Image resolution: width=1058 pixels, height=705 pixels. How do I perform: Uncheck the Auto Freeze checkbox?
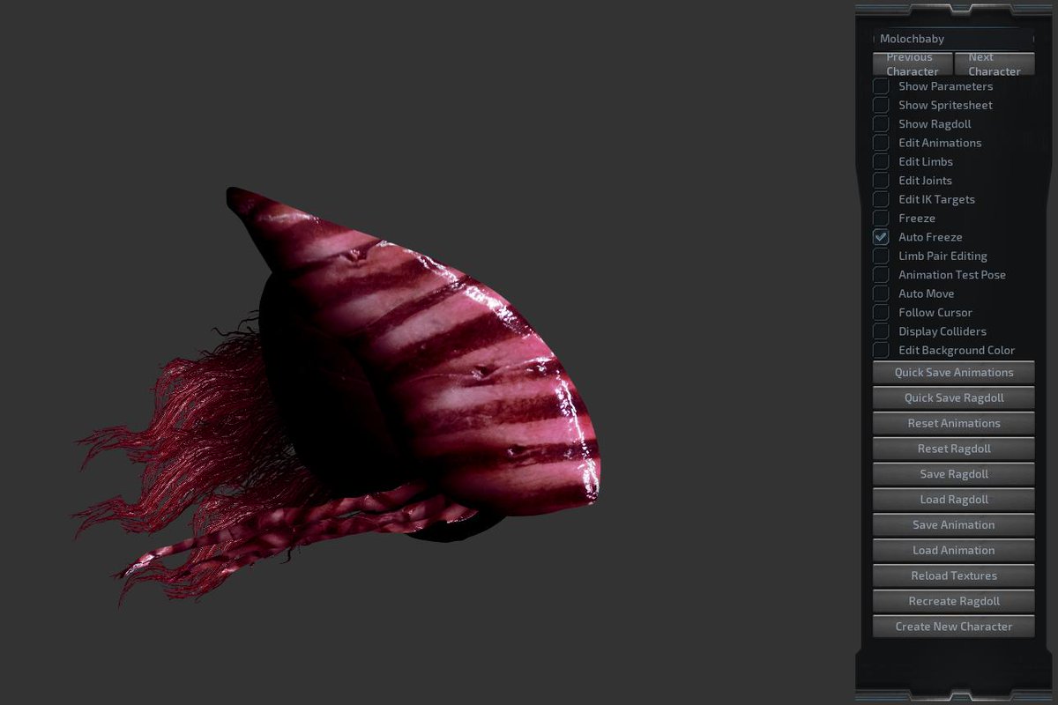point(881,237)
